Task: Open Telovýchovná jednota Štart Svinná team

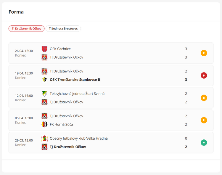Action: click(77, 94)
